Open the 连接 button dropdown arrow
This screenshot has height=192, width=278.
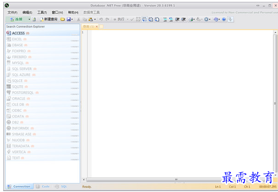29,19
